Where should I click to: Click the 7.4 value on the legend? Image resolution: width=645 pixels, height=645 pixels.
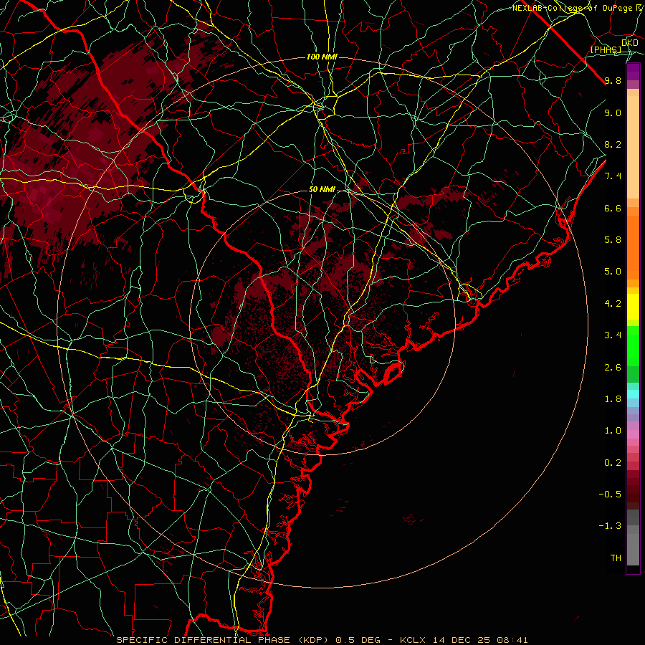tap(613, 176)
